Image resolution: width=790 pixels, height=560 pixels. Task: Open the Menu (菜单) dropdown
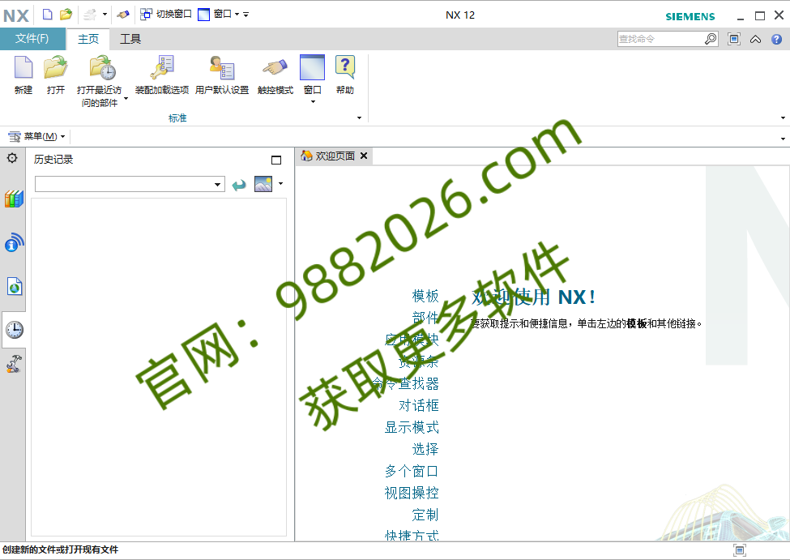coord(36,136)
